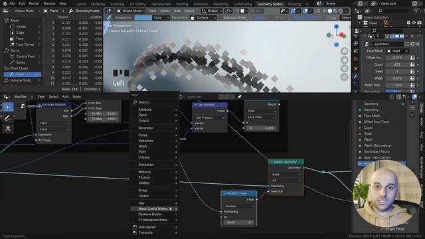Switch to the Geometry Nodes workspace tab
425x239 pixels.
(270, 4)
